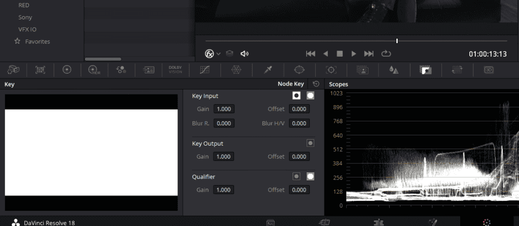Open the Magic Mask palette
This screenshot has width=519, height=226.
click(363, 70)
